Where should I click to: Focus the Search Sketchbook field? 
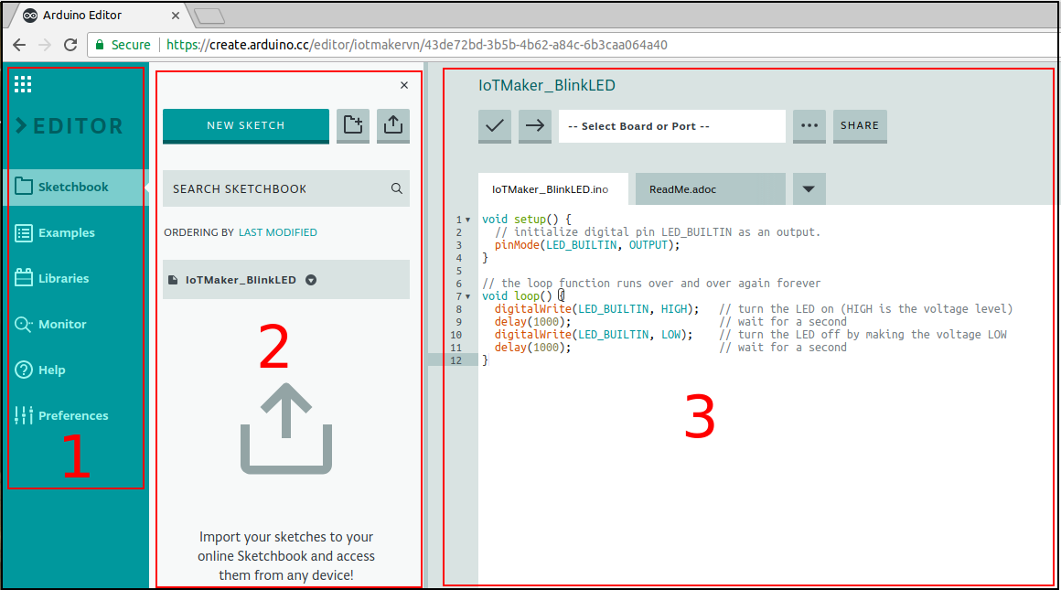pyautogui.click(x=286, y=188)
